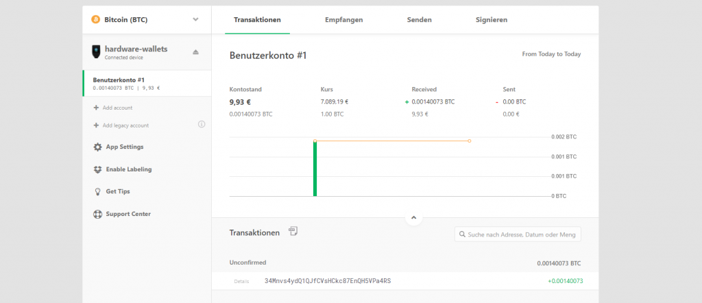Viewport: 702px width, 303px height.
Task: Click the Bitcoin coin icon
Action: tap(96, 20)
